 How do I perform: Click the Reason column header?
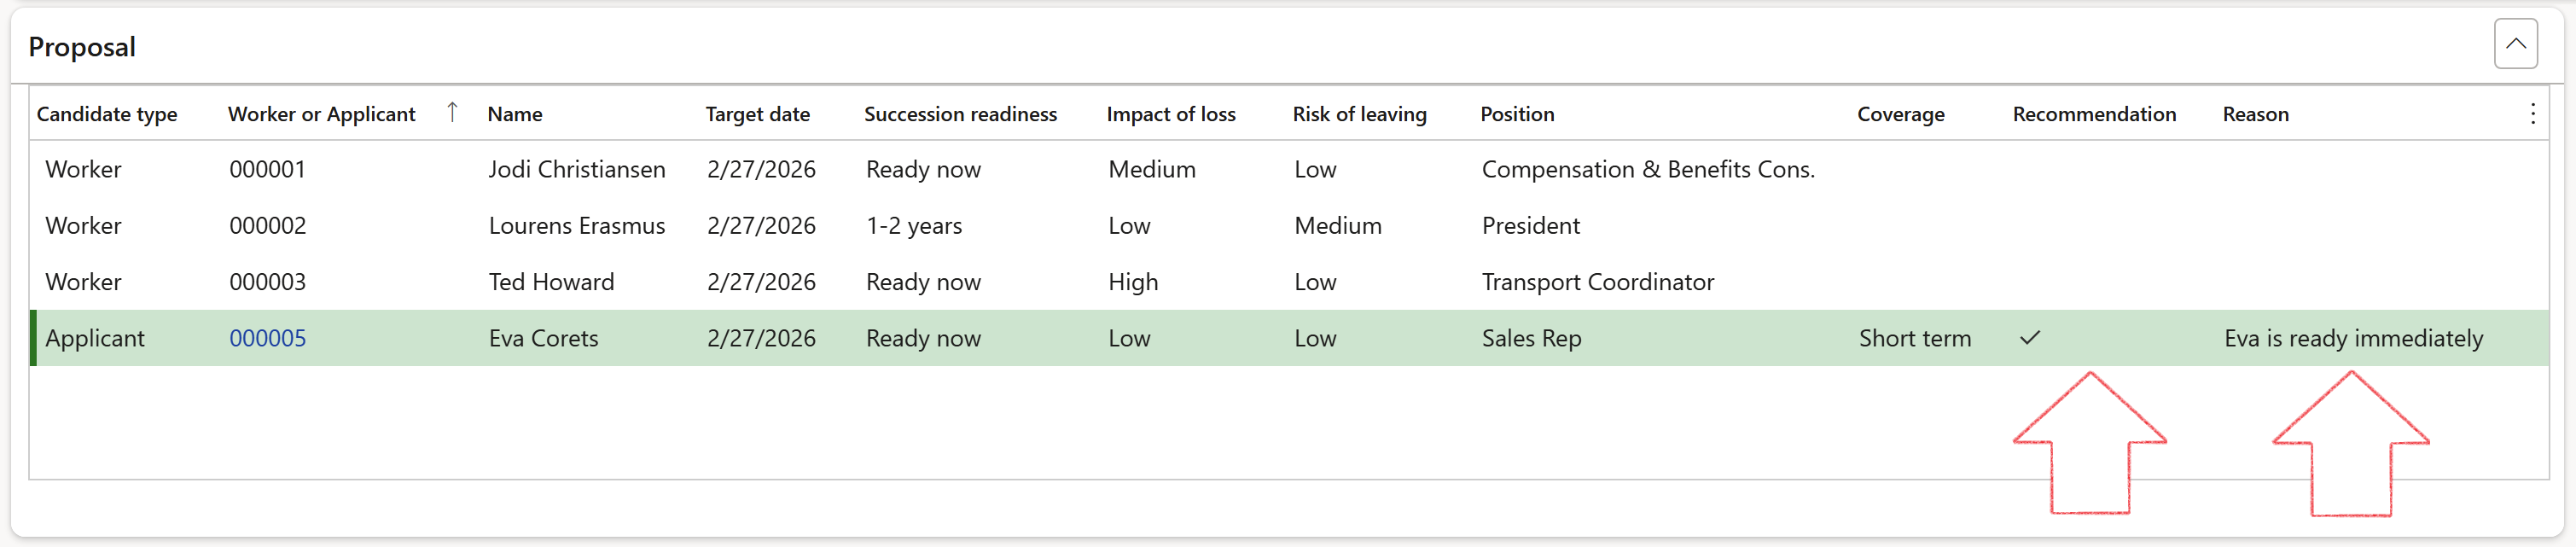(2255, 114)
